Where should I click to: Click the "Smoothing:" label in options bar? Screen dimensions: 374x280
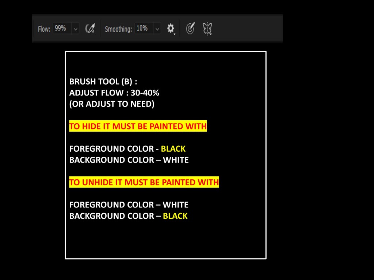[118, 29]
